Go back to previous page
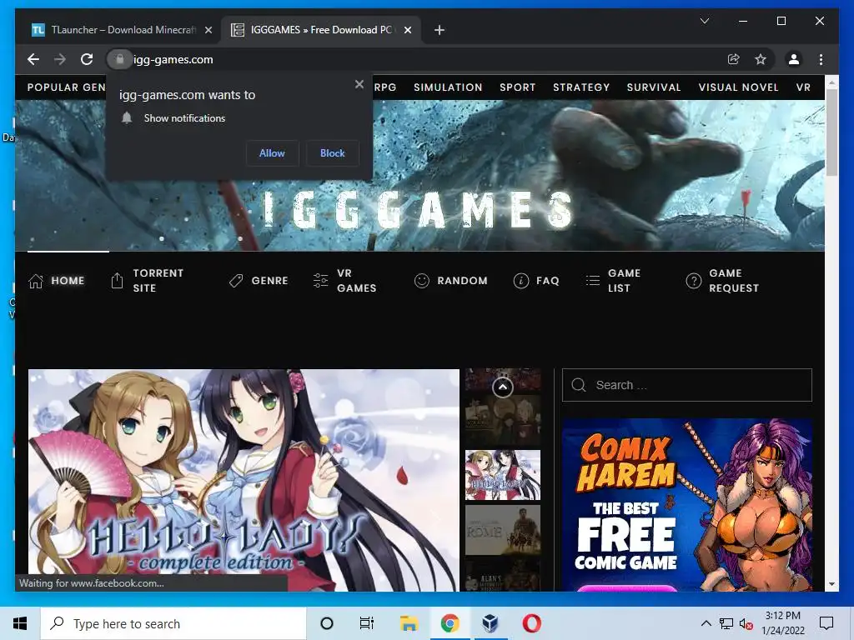854x640 pixels. (x=33, y=59)
